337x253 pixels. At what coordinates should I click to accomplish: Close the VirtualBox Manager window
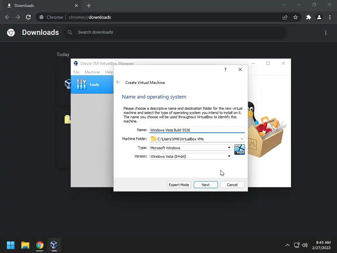(283, 63)
